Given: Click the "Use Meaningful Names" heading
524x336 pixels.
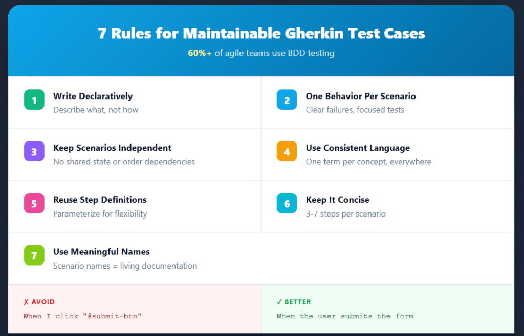Looking at the screenshot, I should tap(101, 252).
